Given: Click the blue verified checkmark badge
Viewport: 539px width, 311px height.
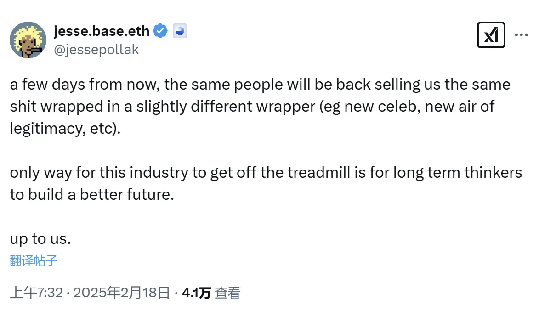Looking at the screenshot, I should click(160, 31).
